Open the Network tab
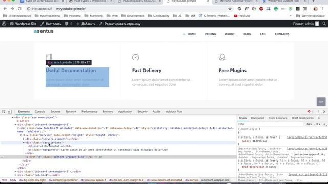The image size is (328, 184). [71, 112]
